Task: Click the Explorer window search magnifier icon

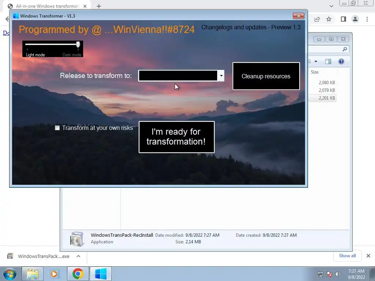Action: point(345,49)
